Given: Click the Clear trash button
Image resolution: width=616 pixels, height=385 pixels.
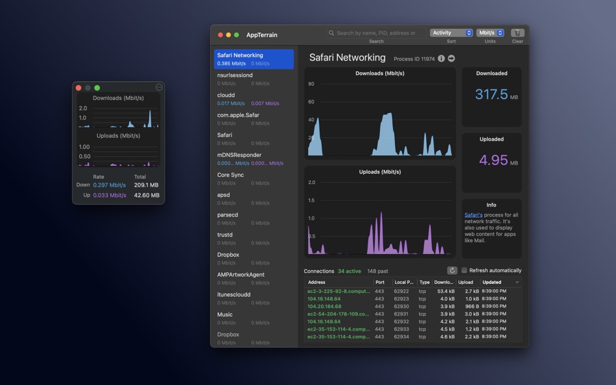Looking at the screenshot, I should click(x=517, y=32).
